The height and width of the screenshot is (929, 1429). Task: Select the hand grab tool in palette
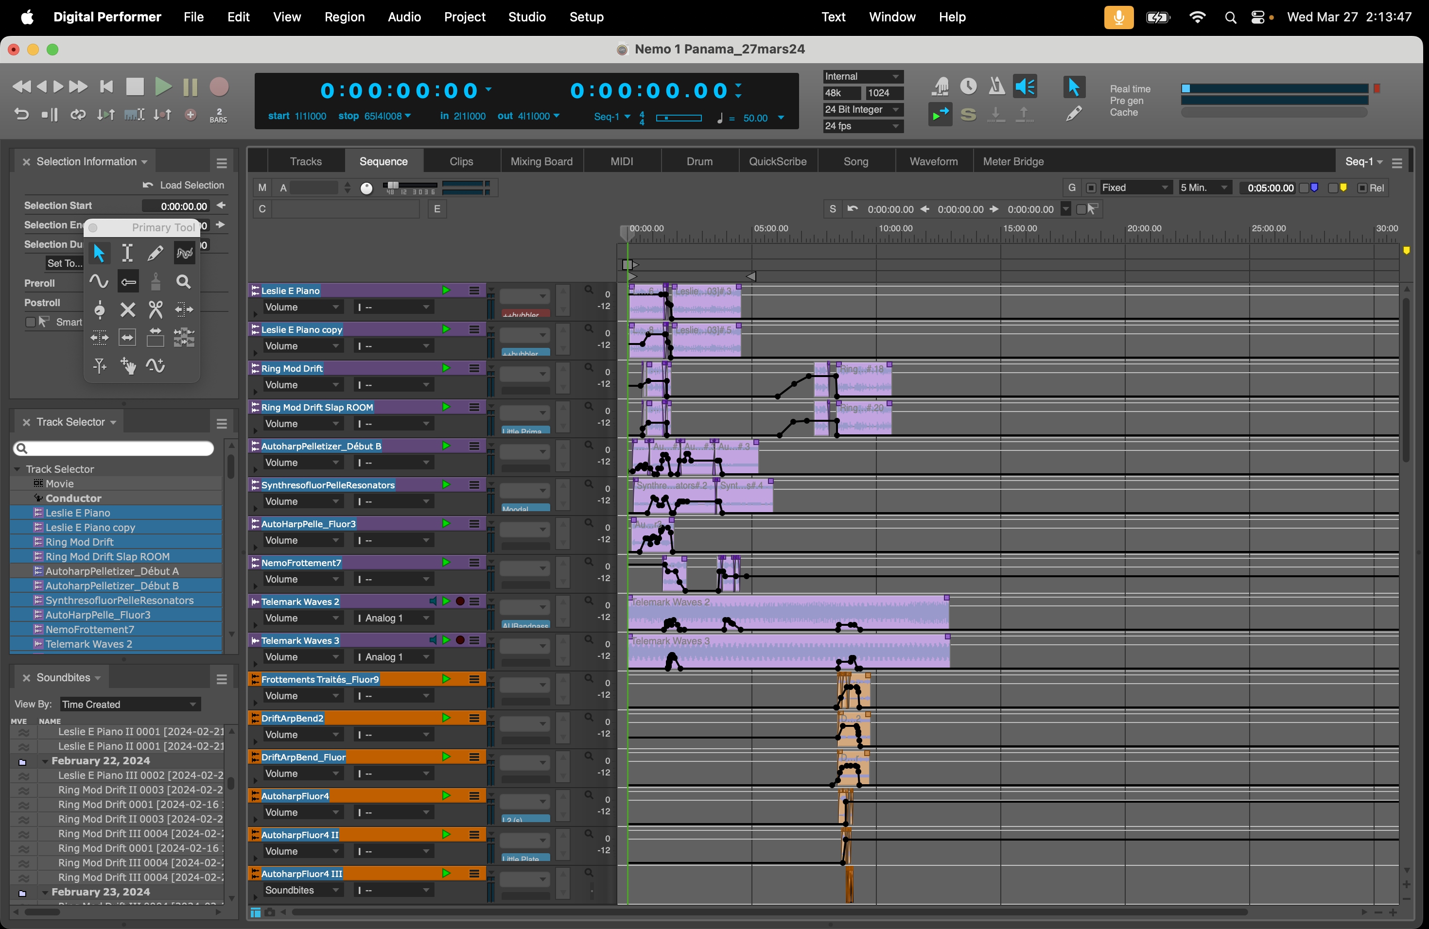point(127,365)
